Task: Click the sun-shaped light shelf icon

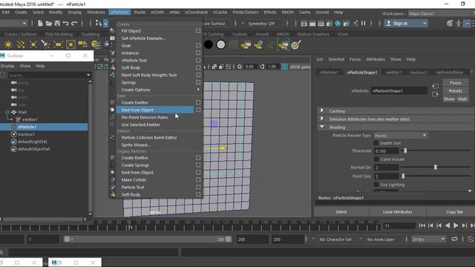Action: (8, 44)
